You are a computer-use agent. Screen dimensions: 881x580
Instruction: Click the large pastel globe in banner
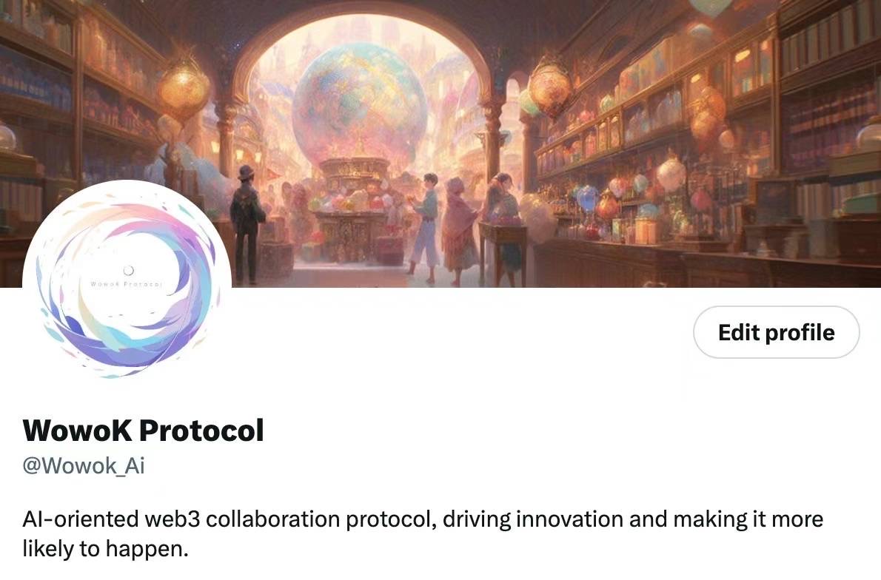point(360,104)
